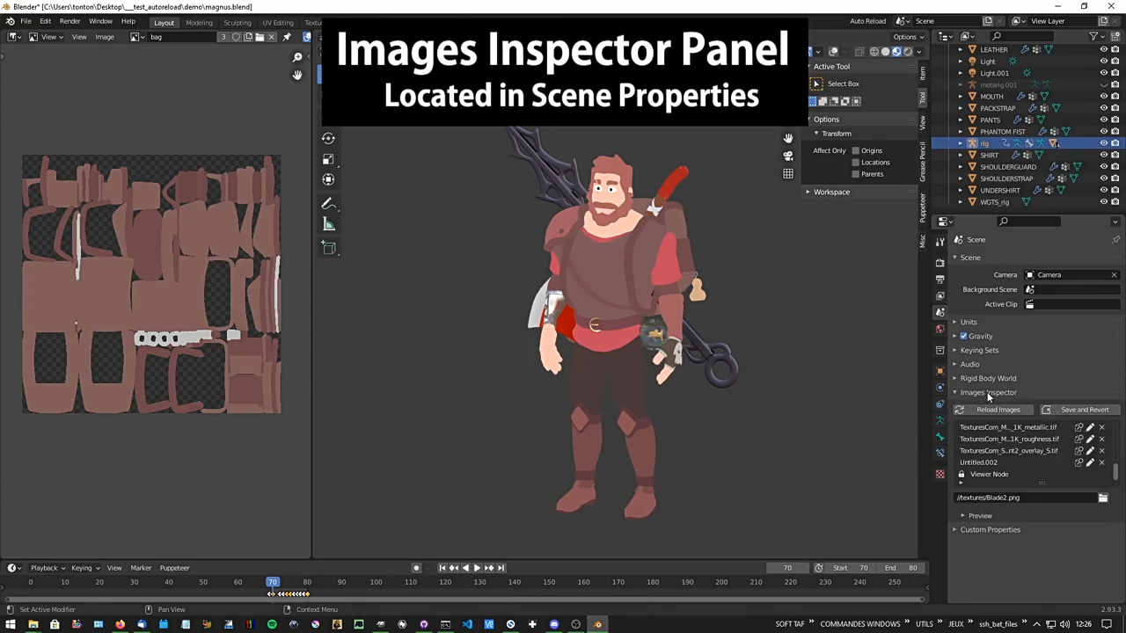Click the camera view icon in viewport
The image size is (1126, 633).
click(788, 156)
